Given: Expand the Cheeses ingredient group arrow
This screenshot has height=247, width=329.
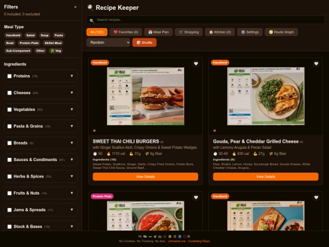Looking at the screenshot, I should 72,93.
